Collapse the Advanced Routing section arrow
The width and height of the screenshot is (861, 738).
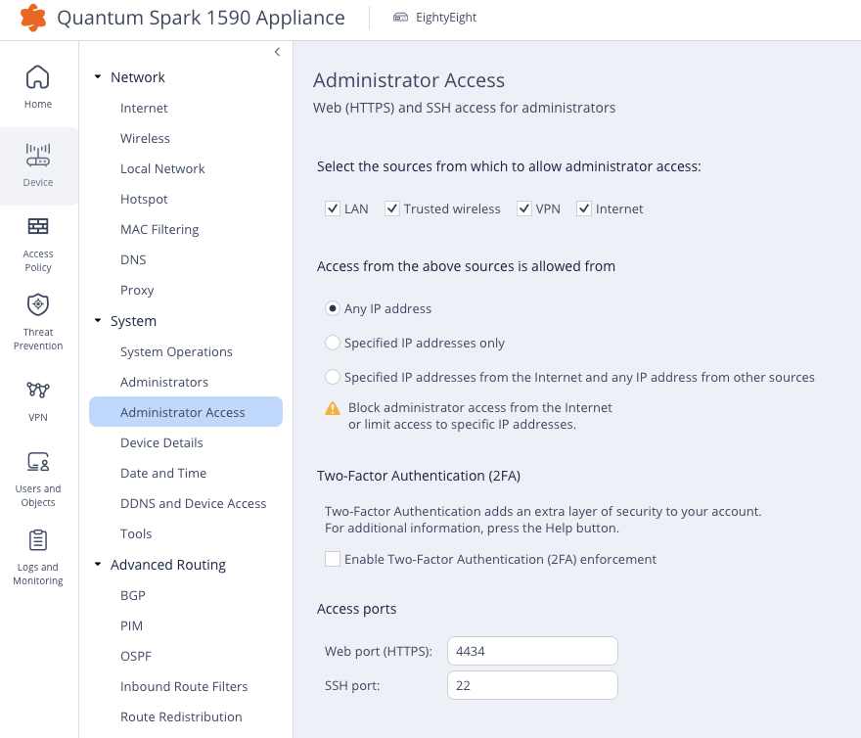click(98, 565)
